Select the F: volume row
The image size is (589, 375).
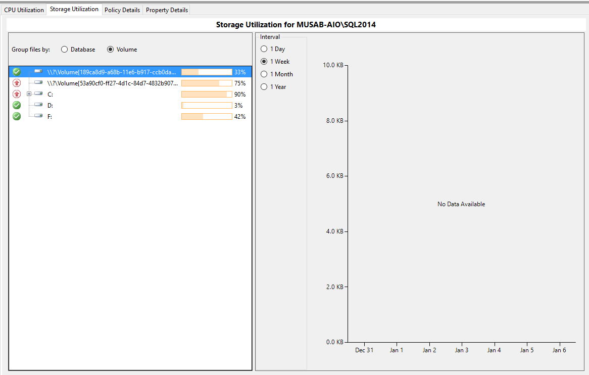point(130,116)
